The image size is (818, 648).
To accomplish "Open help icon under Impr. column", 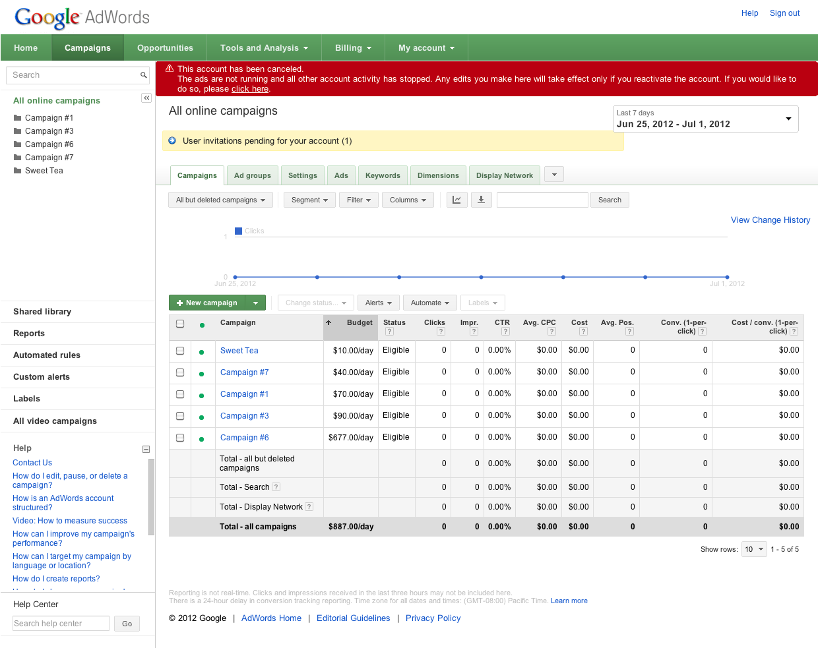I will (474, 332).
